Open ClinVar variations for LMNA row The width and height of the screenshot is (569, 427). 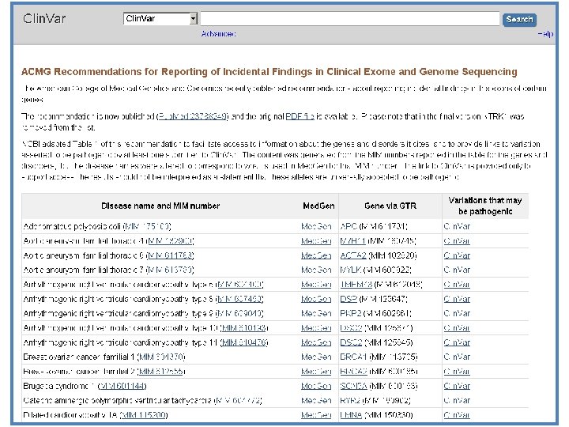tap(457, 415)
